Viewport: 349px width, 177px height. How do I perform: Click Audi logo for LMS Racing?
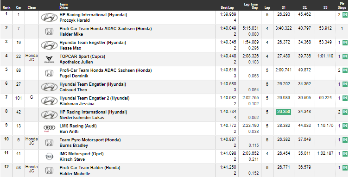tap(49, 128)
